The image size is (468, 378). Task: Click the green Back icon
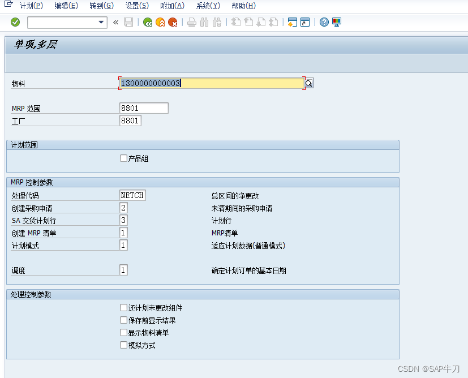pos(148,22)
